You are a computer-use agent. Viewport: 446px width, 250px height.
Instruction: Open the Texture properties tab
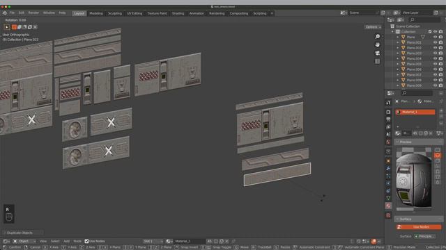coord(388,215)
